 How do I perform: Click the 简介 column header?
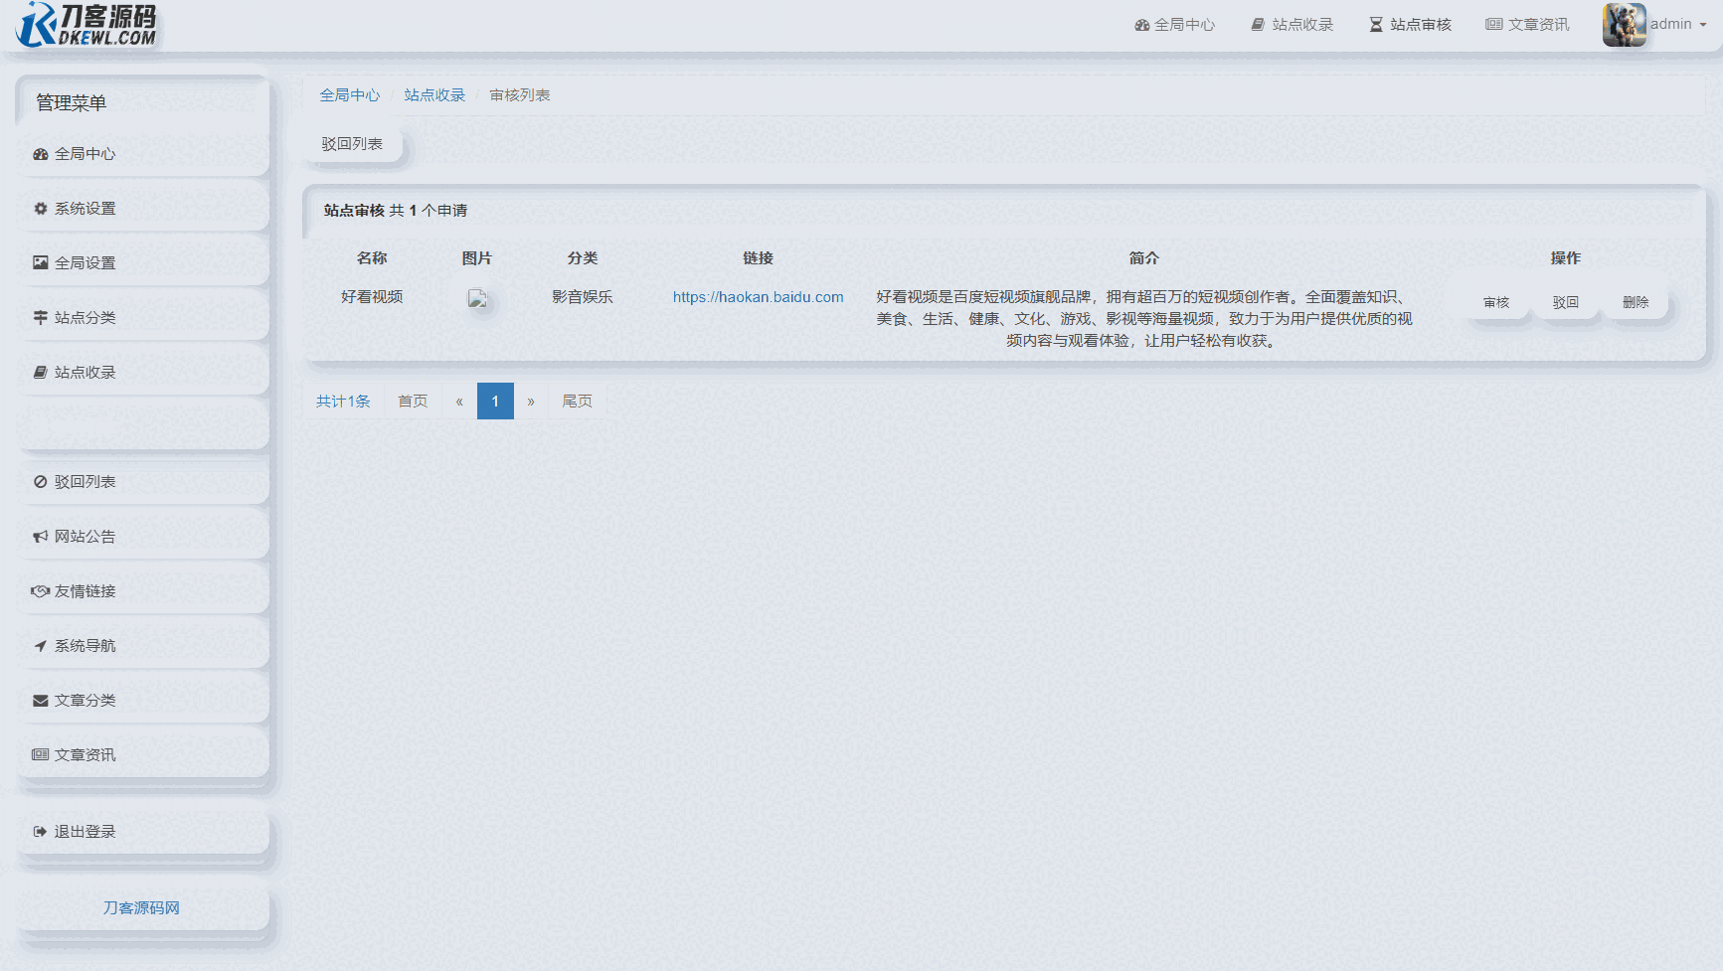click(x=1143, y=258)
